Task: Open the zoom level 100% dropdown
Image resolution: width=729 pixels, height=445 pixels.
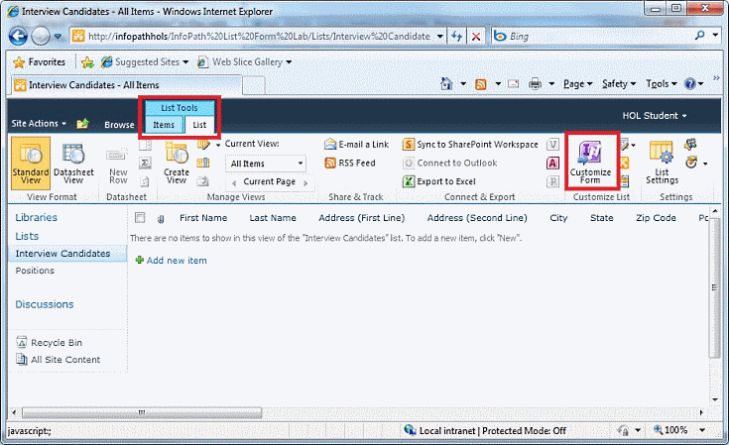Action: [702, 430]
